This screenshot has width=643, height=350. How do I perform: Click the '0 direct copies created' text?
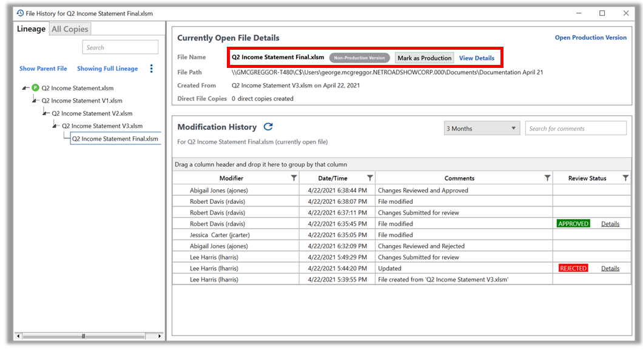point(263,98)
